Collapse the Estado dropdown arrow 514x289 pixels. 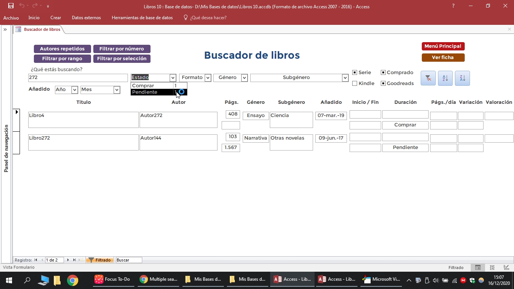pyautogui.click(x=173, y=78)
